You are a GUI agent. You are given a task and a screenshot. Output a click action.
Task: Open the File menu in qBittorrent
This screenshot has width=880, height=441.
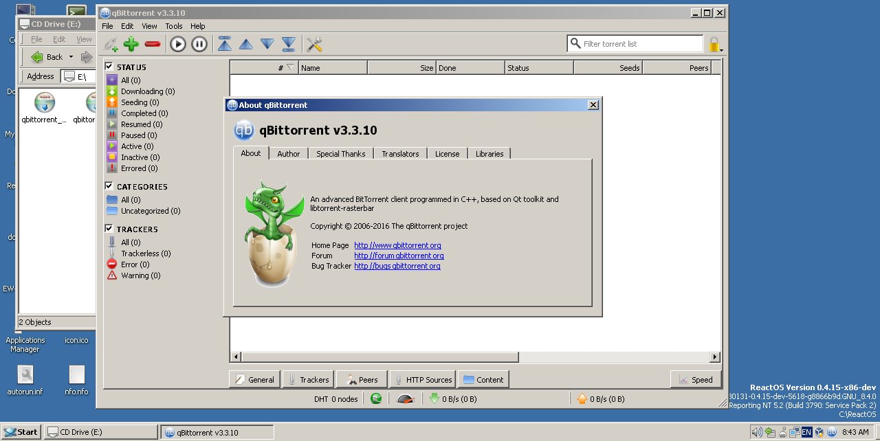tap(107, 26)
